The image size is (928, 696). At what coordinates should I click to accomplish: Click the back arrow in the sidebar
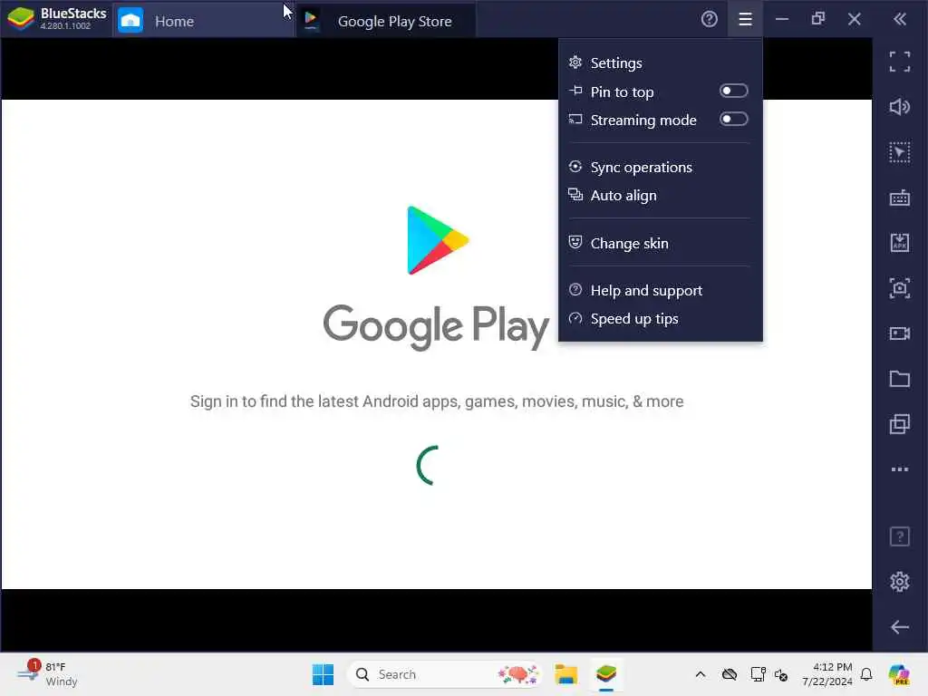click(x=900, y=627)
